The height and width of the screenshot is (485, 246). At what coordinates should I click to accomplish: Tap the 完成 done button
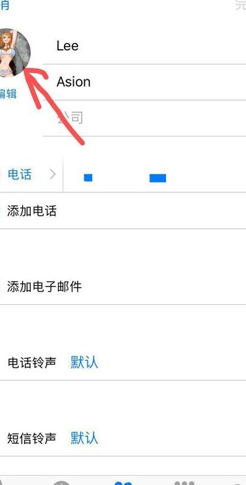click(240, 5)
